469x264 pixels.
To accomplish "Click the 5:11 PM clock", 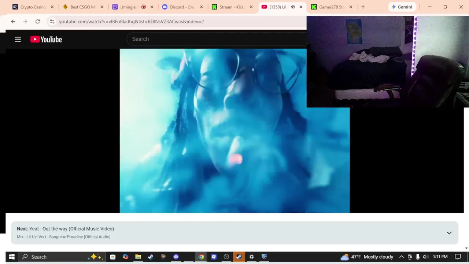I will [440, 257].
